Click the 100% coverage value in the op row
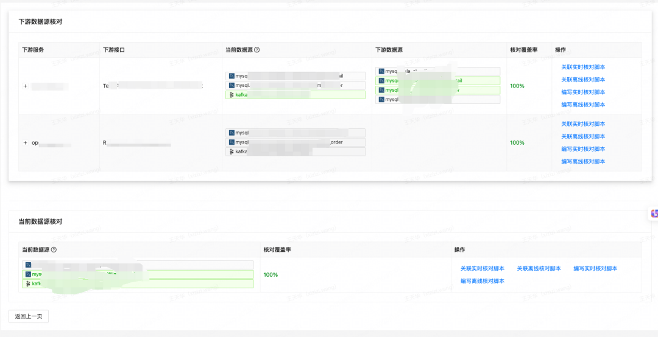 pyautogui.click(x=517, y=143)
